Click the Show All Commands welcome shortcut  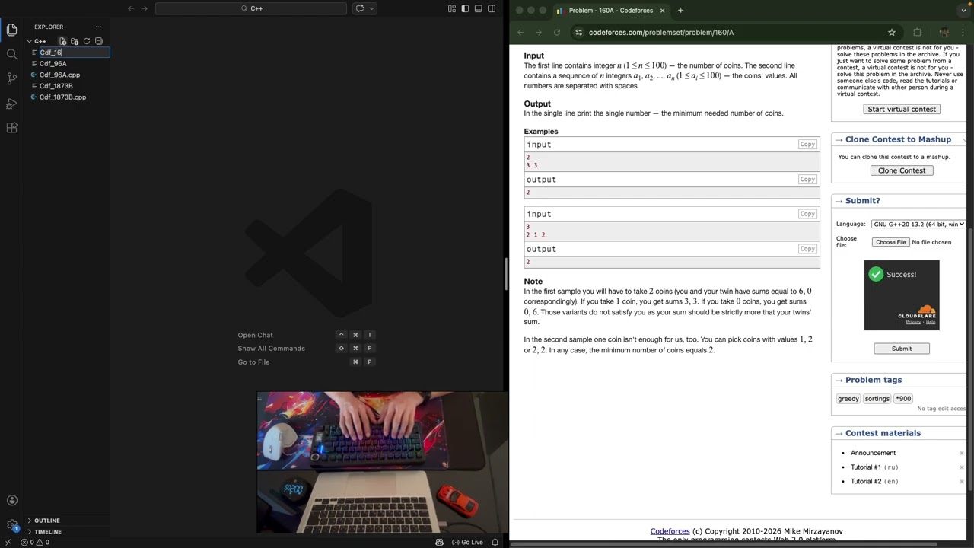271,349
